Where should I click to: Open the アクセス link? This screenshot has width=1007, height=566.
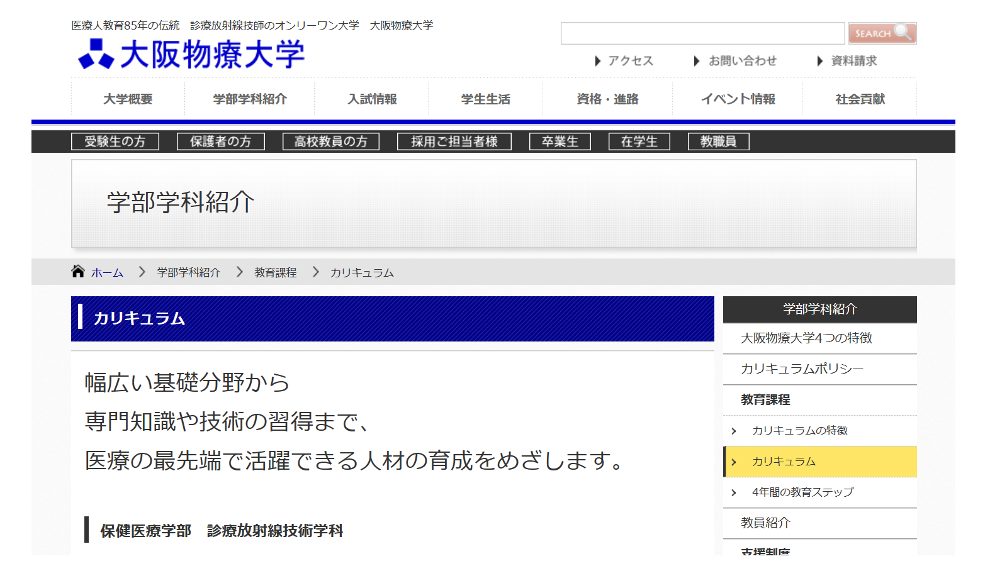(624, 61)
